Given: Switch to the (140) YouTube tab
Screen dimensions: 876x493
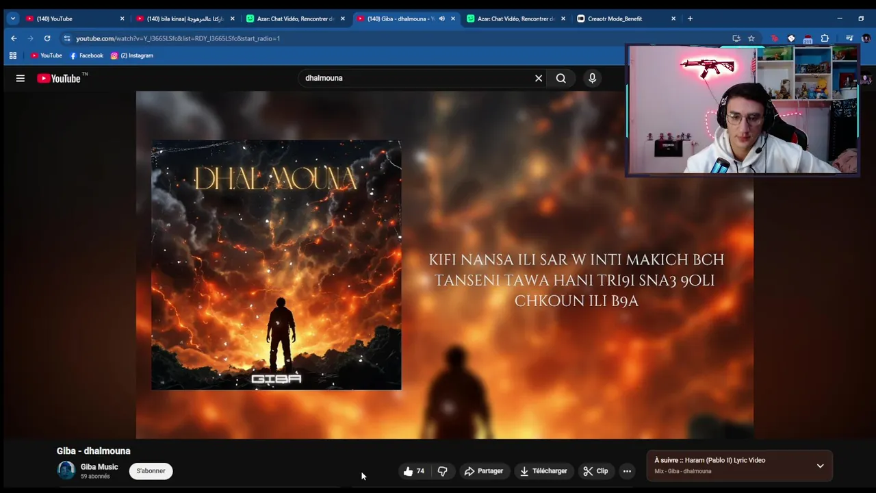Looking at the screenshot, I should (x=75, y=18).
